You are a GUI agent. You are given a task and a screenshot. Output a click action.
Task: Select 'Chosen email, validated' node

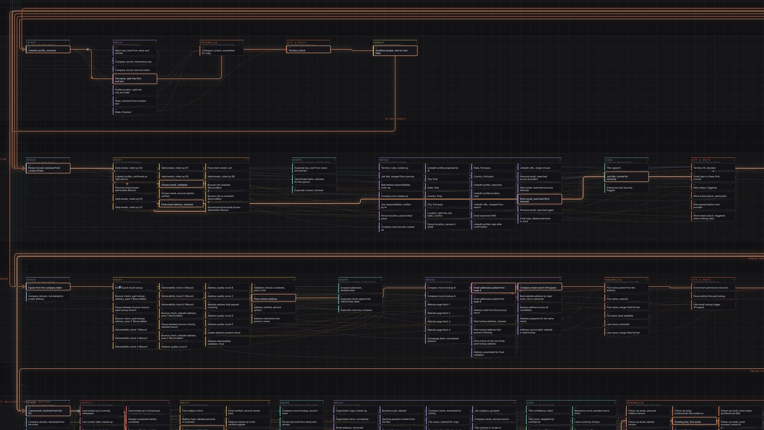[181, 184]
